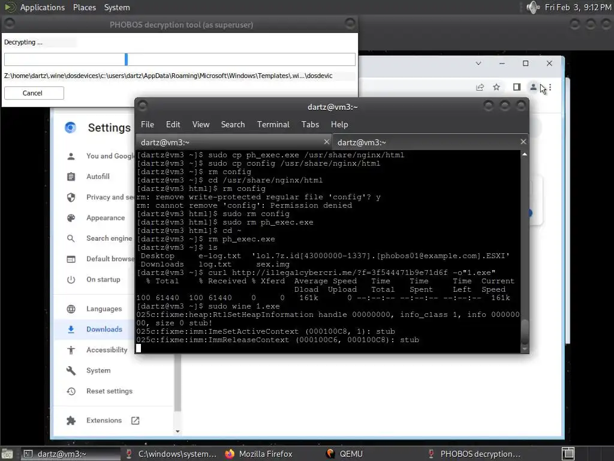614x461 pixels.
Task: Click Search engine magnifier icon
Action: 71,238
